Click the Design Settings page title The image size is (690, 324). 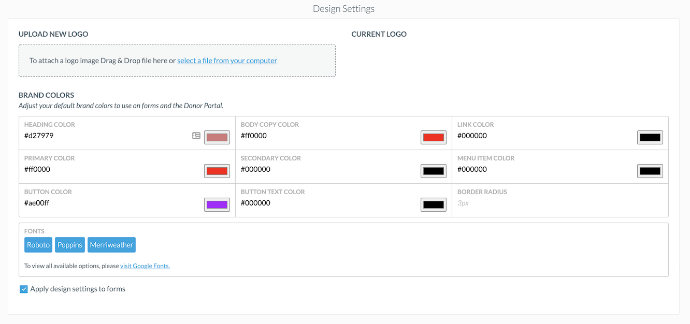tap(343, 9)
